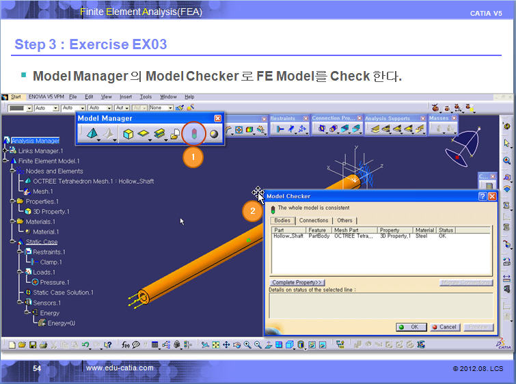Select the Octree Tetrahedron Mesher icon
516x384 pixels.
click(91, 135)
